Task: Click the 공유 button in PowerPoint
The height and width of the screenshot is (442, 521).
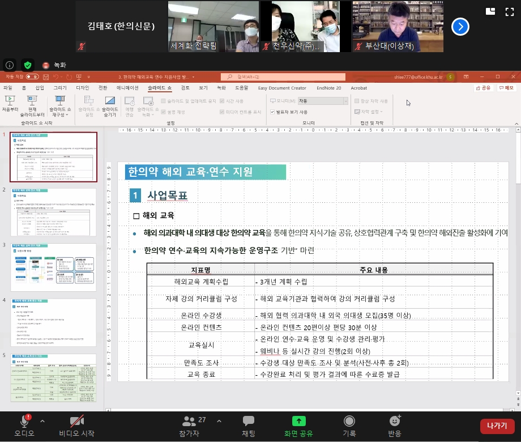Action: pos(482,88)
